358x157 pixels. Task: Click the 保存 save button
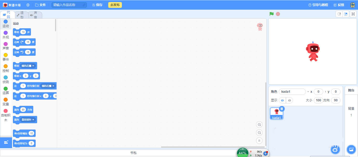point(97,5)
